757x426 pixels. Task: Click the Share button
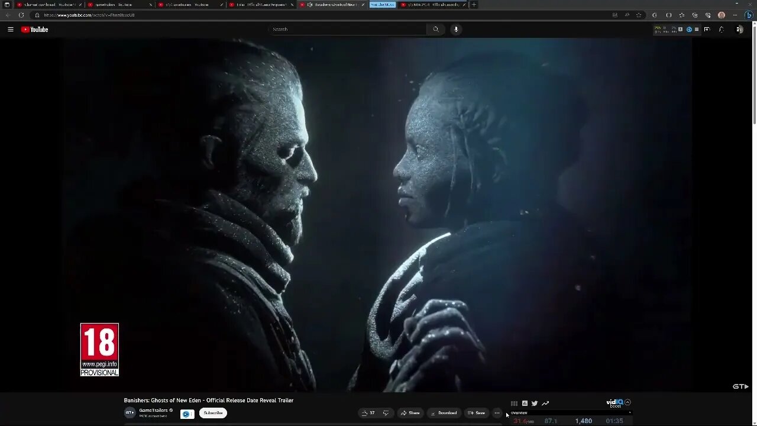410,413
